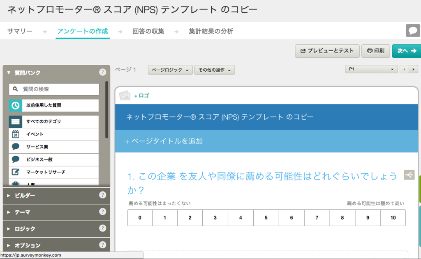Viewport: 421px width, 259px height.
Task: Select rating 2 on the NPS scale
Action: click(190, 218)
